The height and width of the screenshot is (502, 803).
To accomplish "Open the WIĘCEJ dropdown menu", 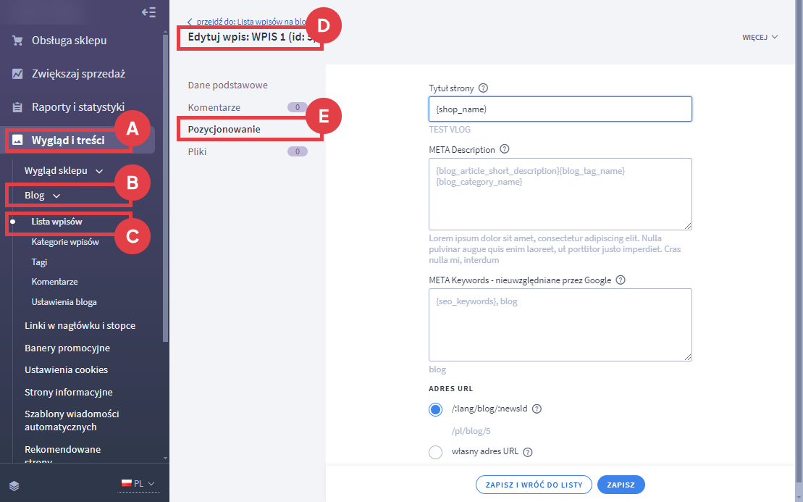I will click(x=760, y=37).
